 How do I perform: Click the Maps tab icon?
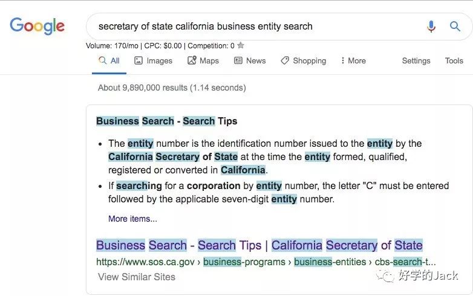click(x=192, y=60)
